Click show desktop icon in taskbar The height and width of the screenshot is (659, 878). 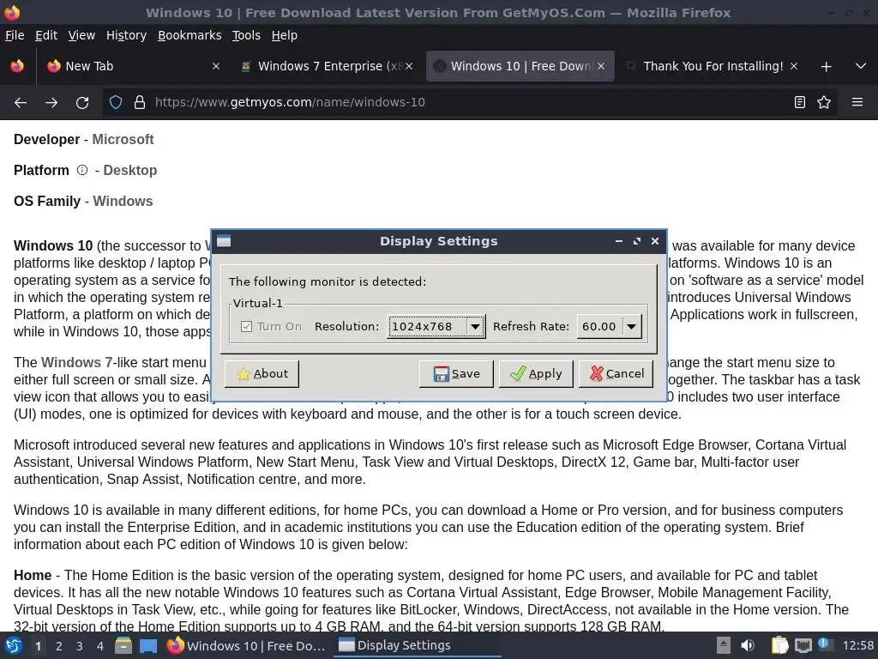tap(148, 645)
